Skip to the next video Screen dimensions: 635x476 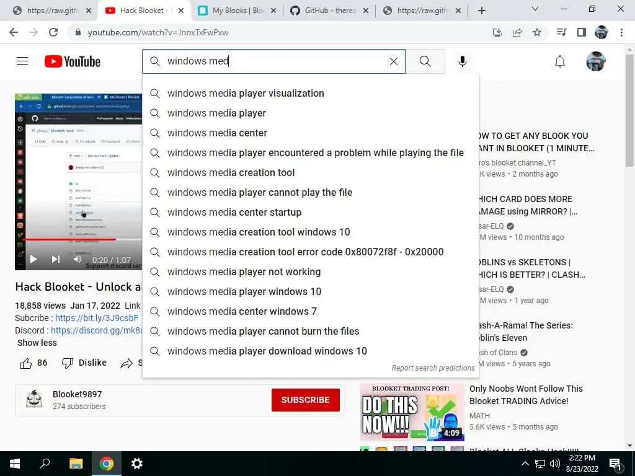point(55,260)
